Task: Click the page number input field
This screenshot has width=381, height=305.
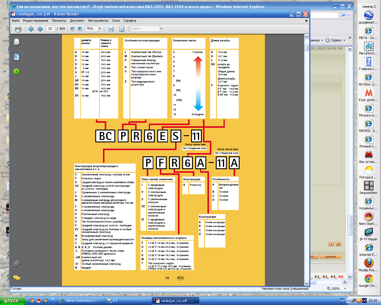Action: [x=50, y=29]
